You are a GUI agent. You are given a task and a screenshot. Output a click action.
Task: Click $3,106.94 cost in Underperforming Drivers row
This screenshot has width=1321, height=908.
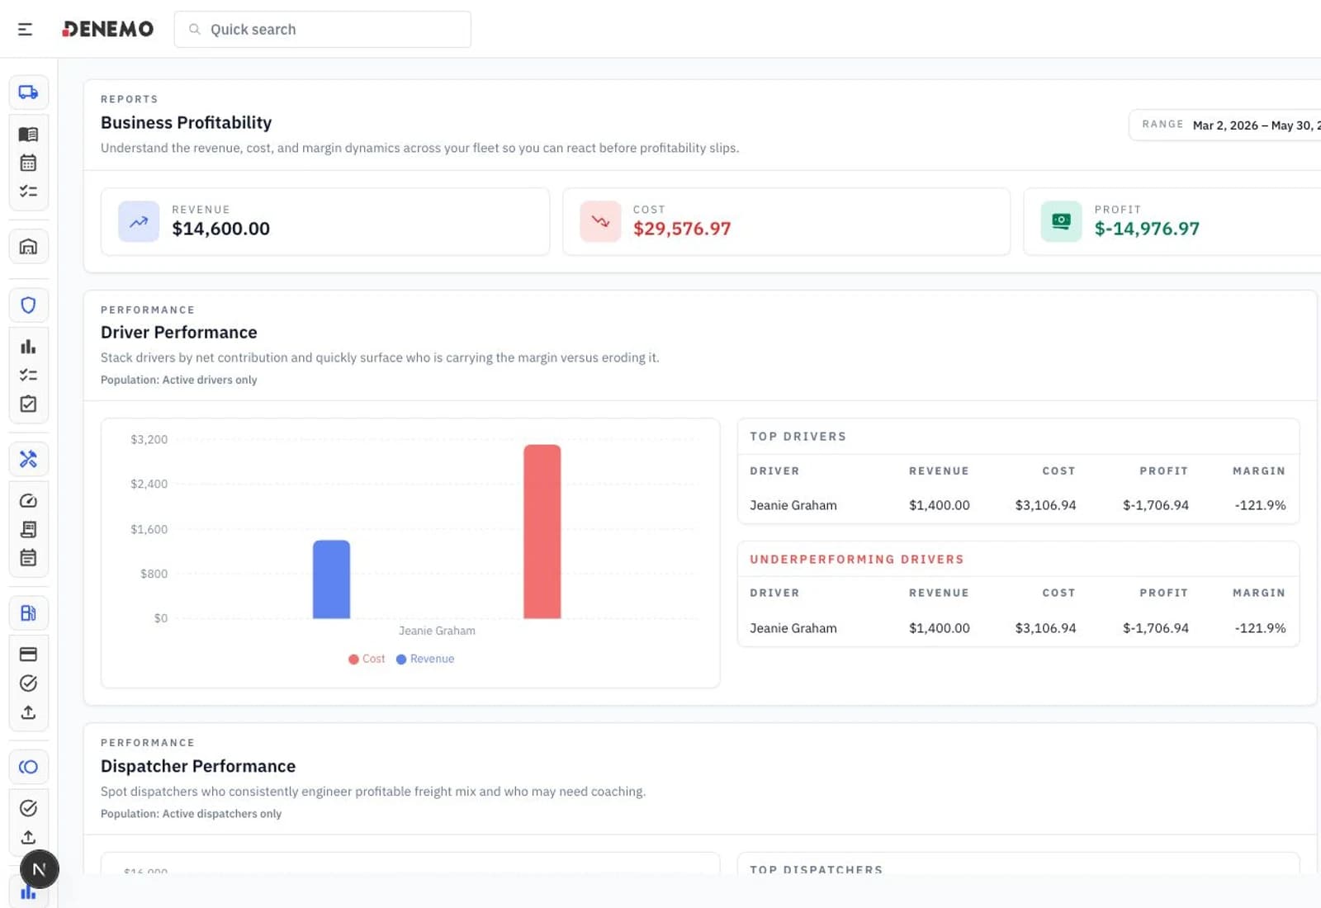click(1045, 628)
